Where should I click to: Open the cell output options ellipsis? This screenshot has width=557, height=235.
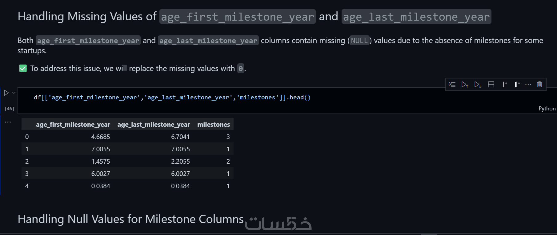tap(8, 122)
